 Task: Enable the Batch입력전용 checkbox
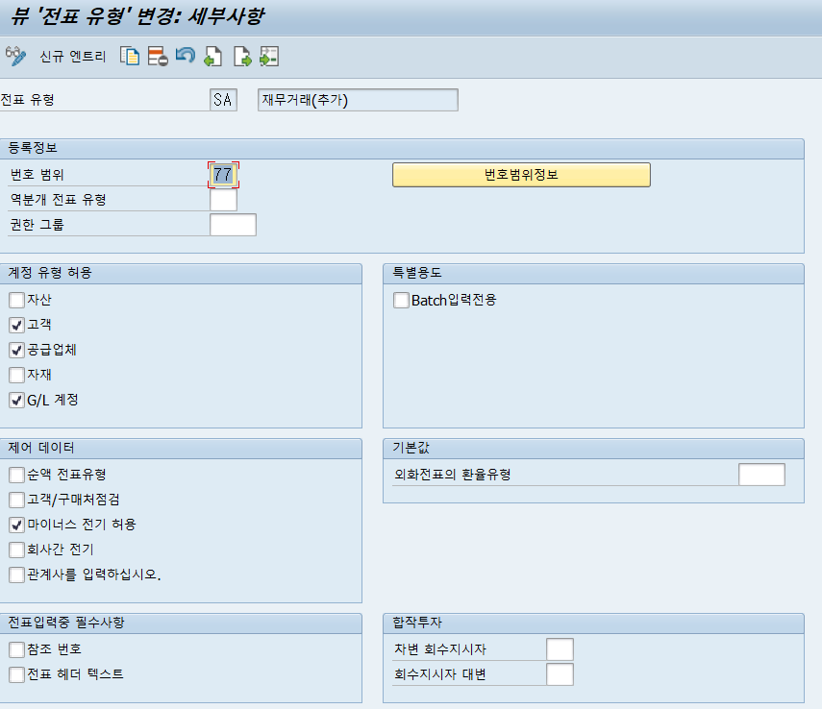click(401, 301)
